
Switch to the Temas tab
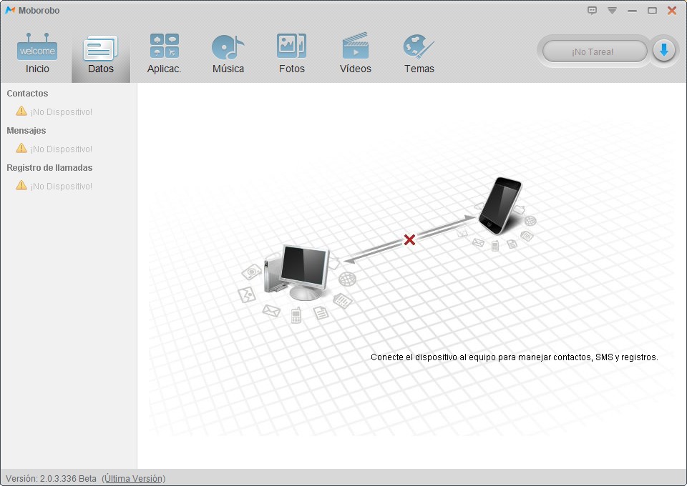[x=419, y=54]
